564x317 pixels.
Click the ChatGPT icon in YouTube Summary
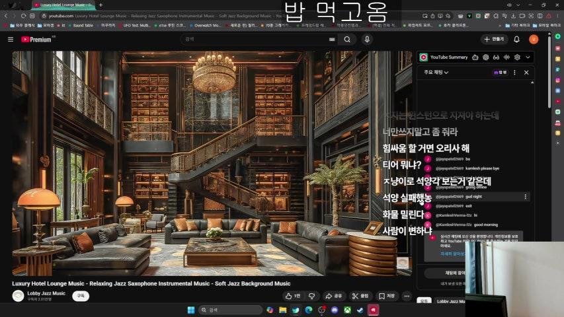pos(485,57)
